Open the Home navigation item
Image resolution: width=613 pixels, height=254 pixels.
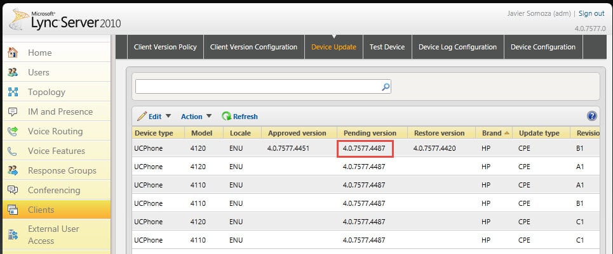(x=57, y=53)
